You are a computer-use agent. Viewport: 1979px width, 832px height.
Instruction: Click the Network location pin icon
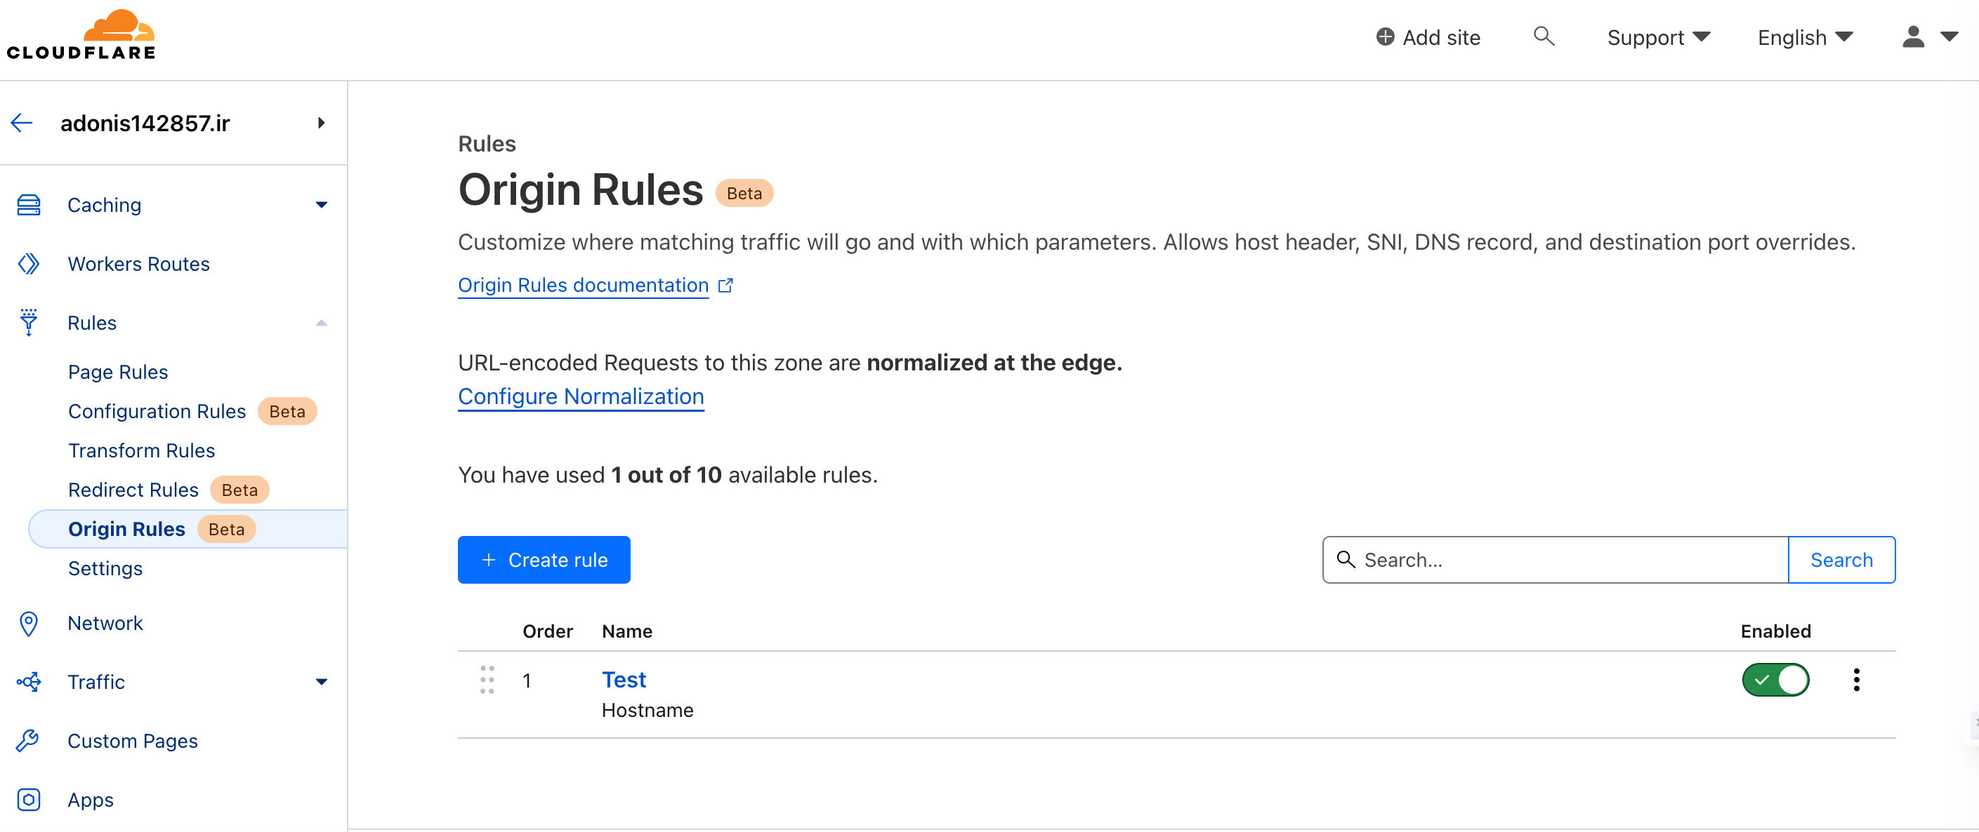[28, 623]
